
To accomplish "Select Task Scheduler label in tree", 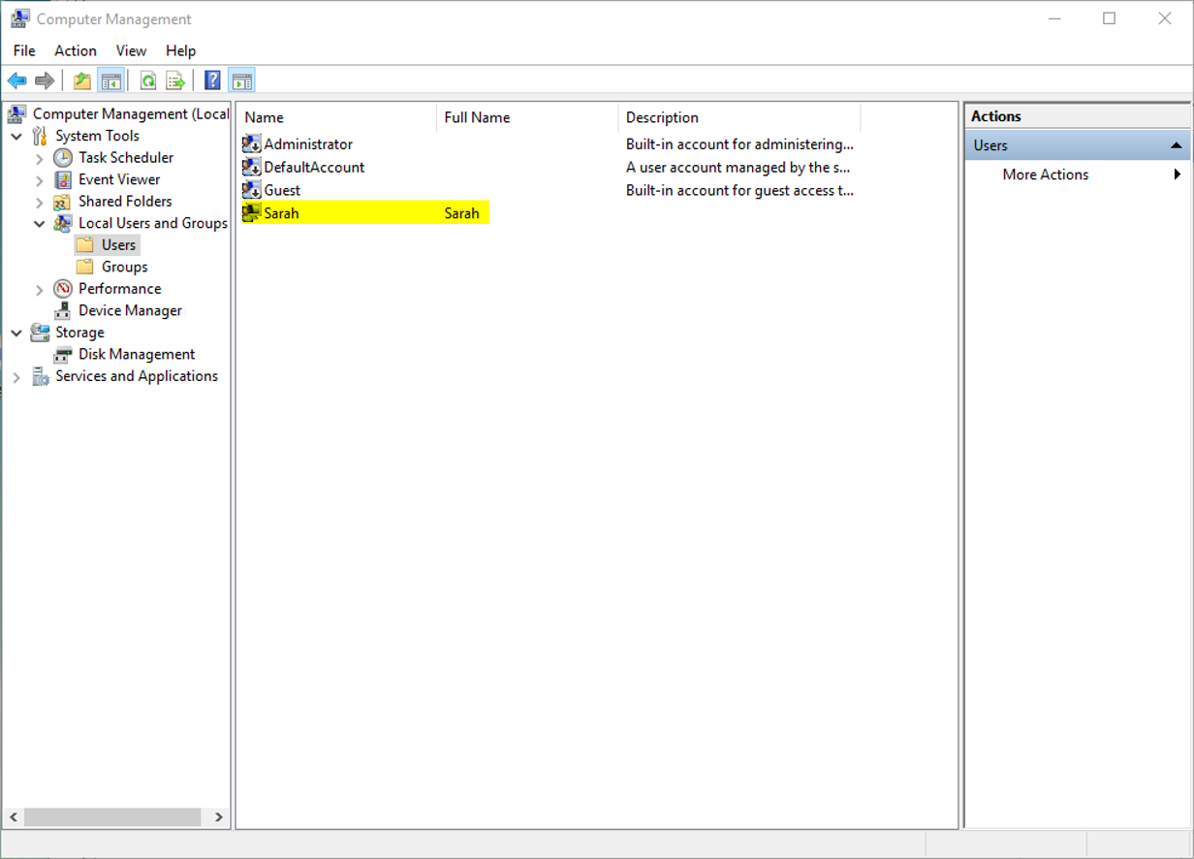I will point(126,157).
